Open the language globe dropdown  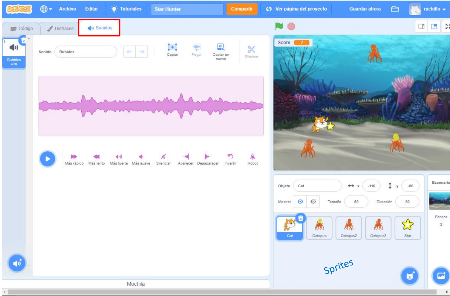click(x=46, y=9)
